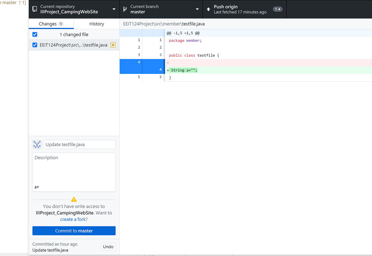Select the EEIT124Project testfile.java row in the changes list
The height and width of the screenshot is (256, 372).
pyautogui.click(x=74, y=45)
